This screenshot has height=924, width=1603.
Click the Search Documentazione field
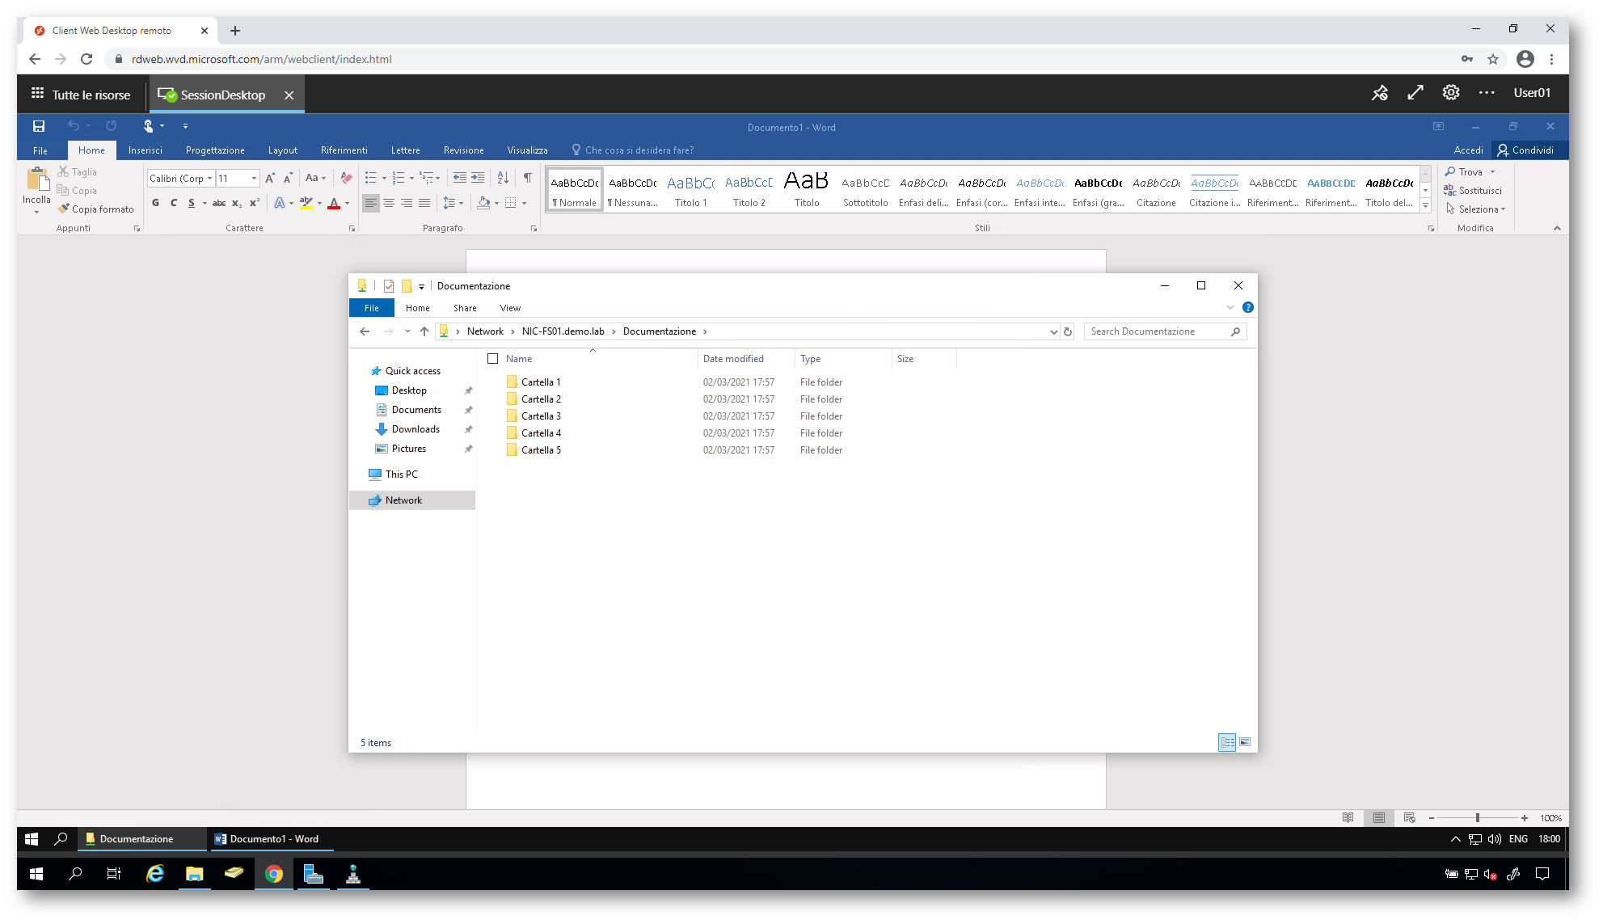click(x=1158, y=331)
